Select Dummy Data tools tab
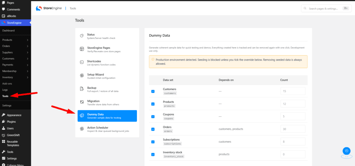 coord(107,116)
